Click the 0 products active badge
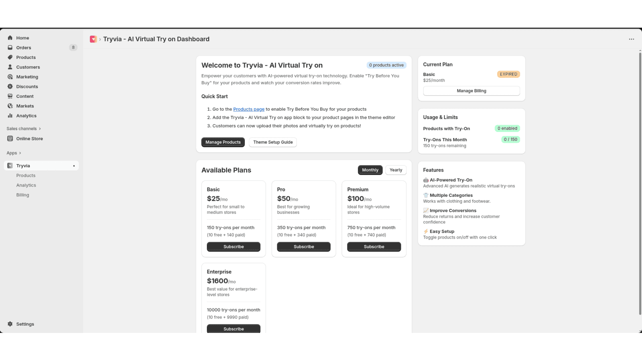642x361 pixels. coord(386,65)
